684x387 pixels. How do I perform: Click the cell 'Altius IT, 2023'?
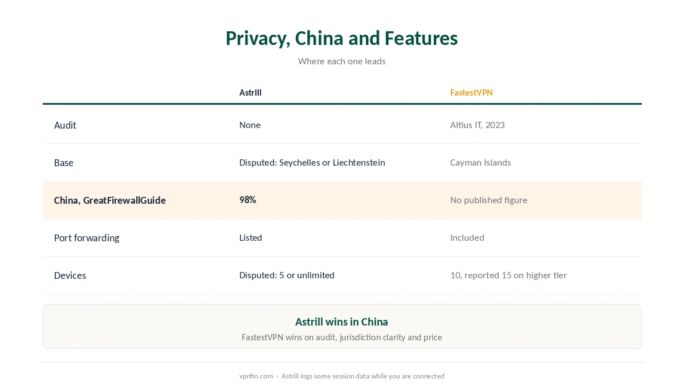tap(477, 125)
